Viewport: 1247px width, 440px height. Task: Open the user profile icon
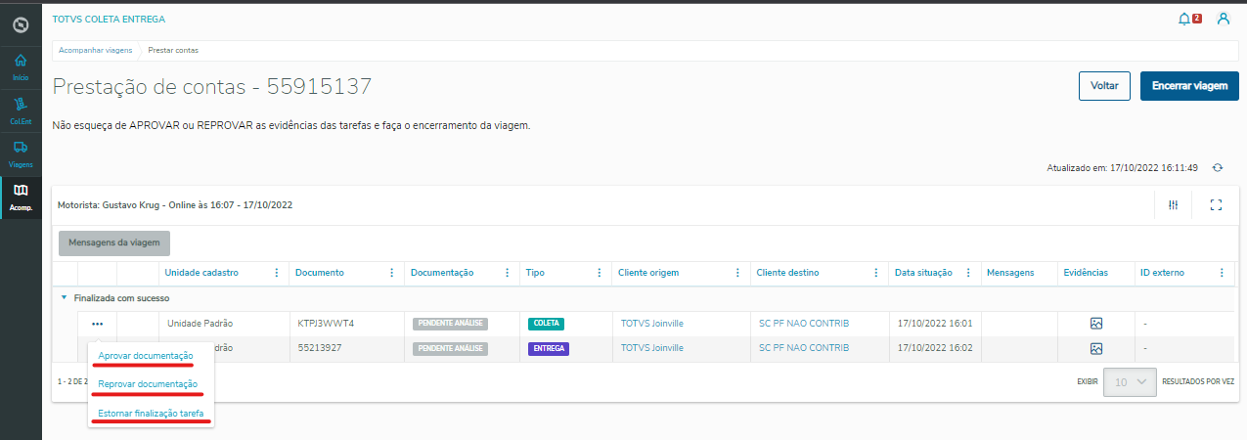pos(1223,19)
